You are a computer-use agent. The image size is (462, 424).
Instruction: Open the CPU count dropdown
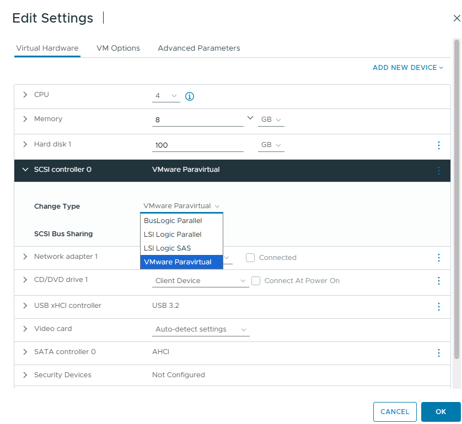[x=166, y=96]
